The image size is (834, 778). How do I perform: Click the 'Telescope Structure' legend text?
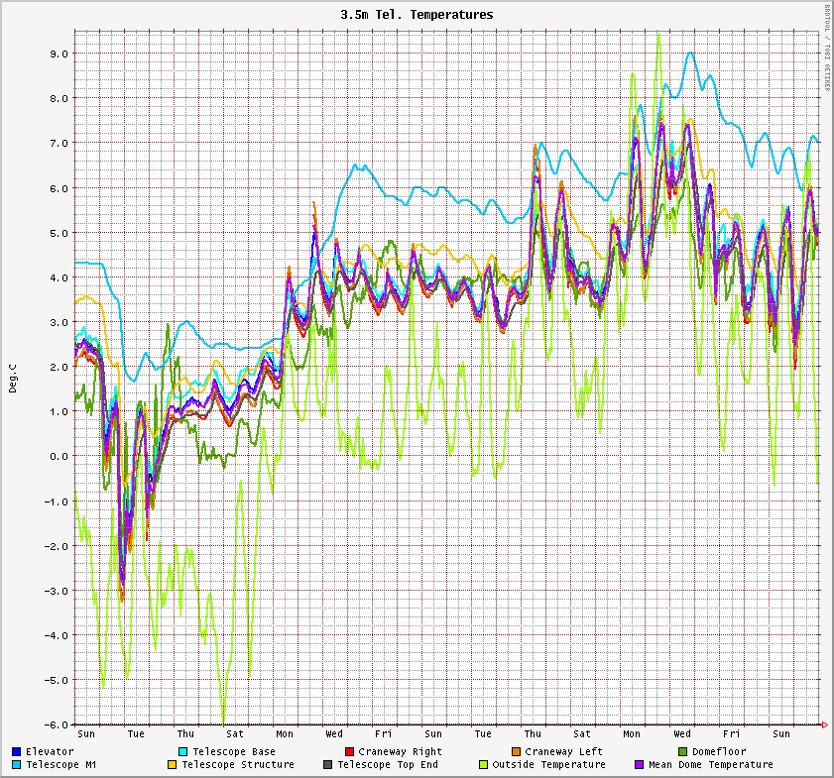pyautogui.click(x=238, y=765)
